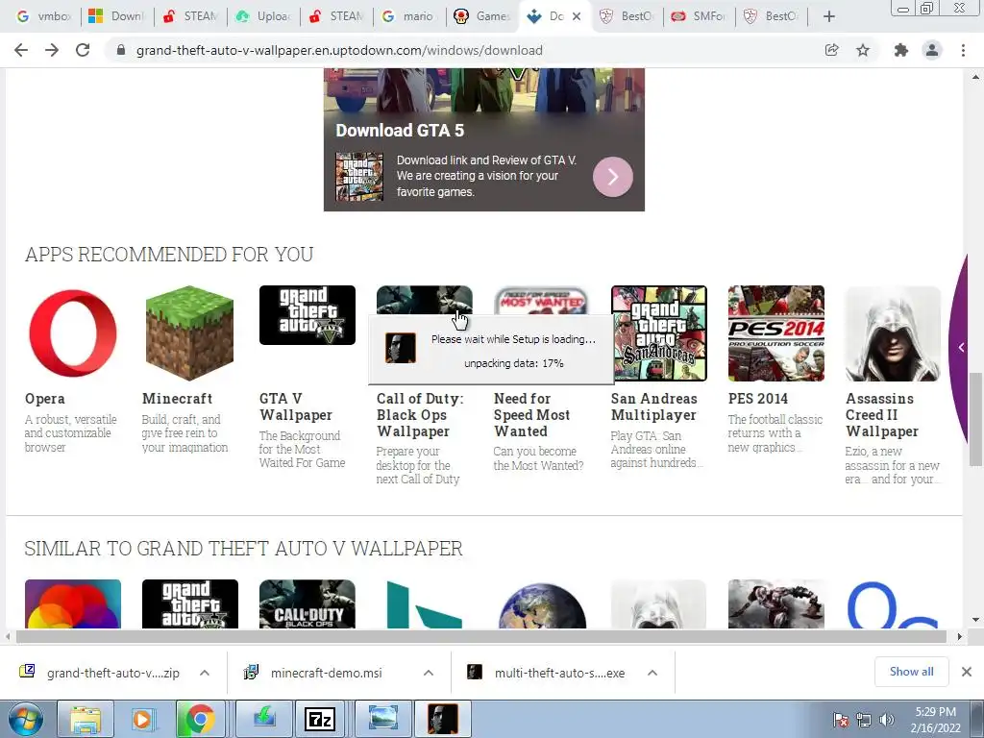The height and width of the screenshot is (738, 984).
Task: Open the 7-Zip taskbar icon
Action: point(319,719)
